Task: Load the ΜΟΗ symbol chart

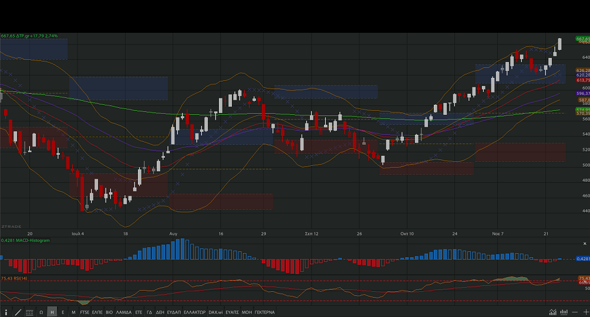Action: 247,312
